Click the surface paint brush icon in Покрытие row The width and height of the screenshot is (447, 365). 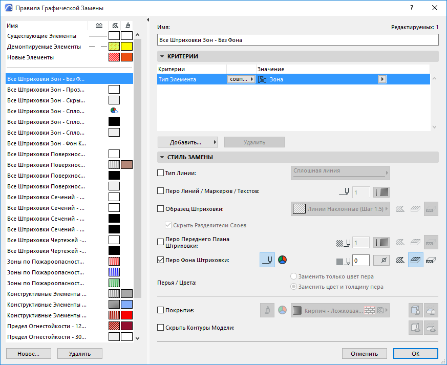(267, 310)
